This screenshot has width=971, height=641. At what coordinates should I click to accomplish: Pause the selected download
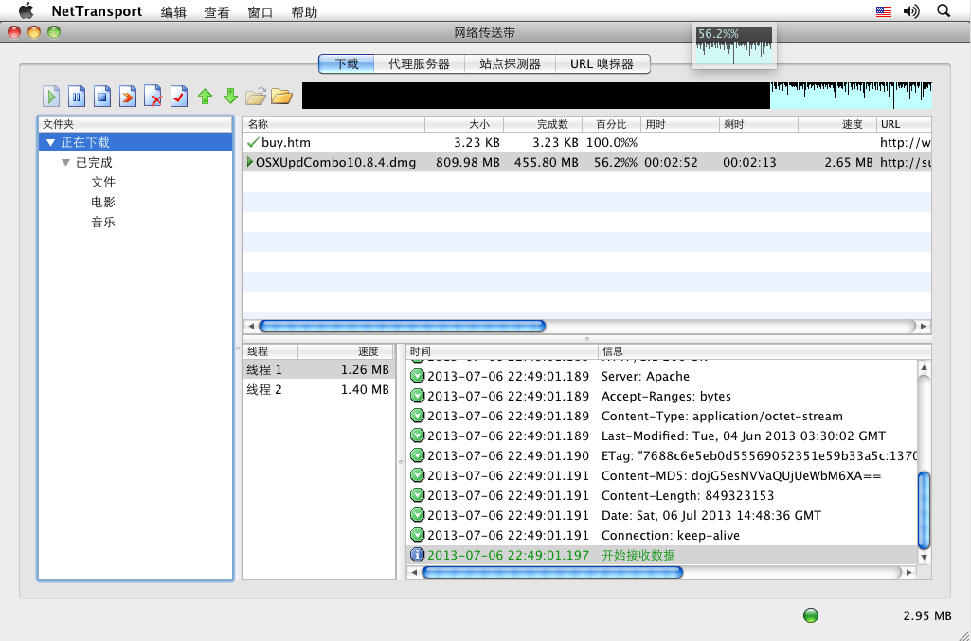pos(77,97)
